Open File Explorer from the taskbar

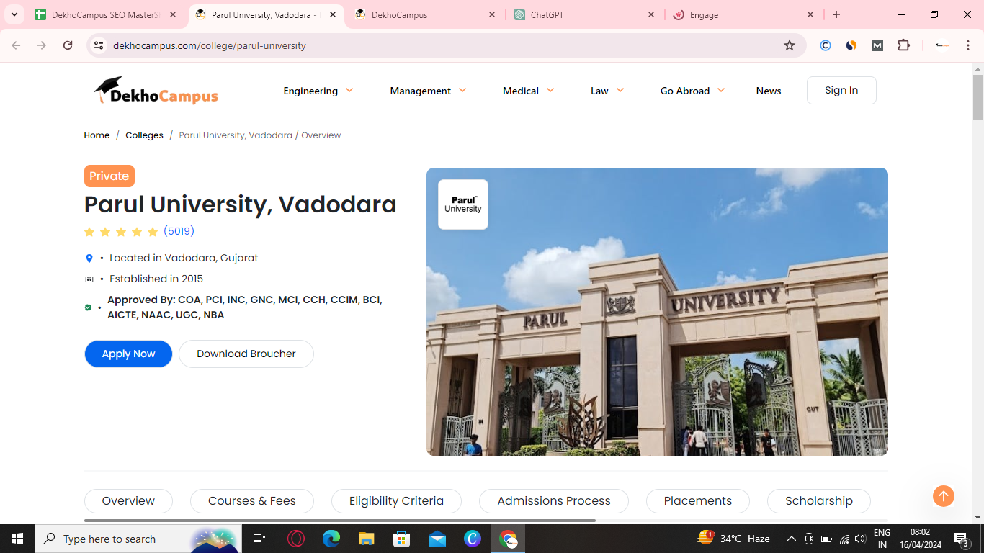click(x=367, y=539)
